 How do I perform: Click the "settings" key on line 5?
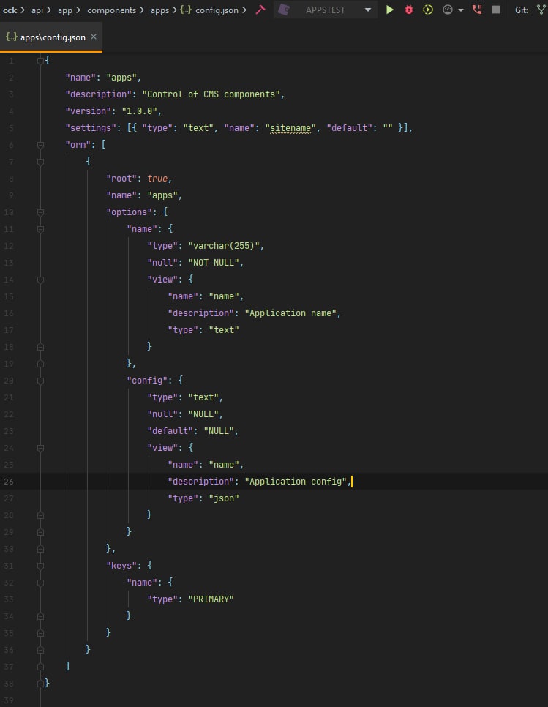pos(91,128)
